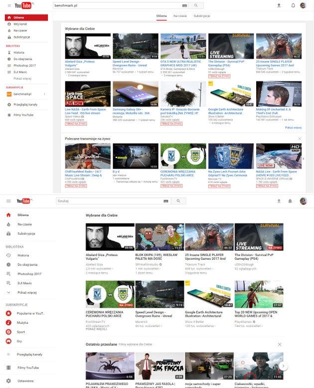
Task: Open the moje samochody i super thumbnail
Action: point(209,366)
